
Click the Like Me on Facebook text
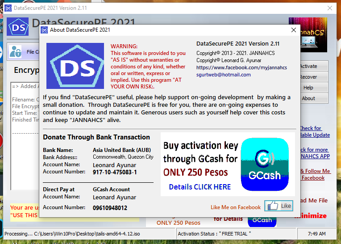(236, 207)
